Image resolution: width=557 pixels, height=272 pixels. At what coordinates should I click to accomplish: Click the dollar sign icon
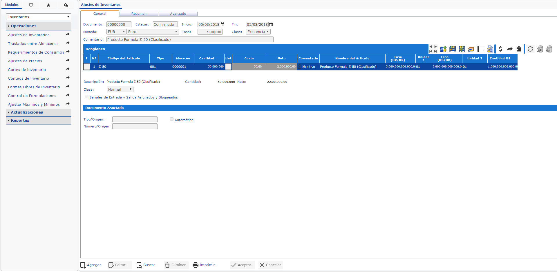500,49
